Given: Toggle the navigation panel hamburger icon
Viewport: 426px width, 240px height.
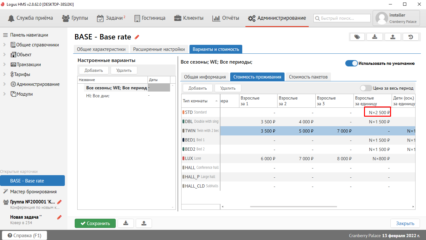Looking at the screenshot, I should click(x=5, y=35).
